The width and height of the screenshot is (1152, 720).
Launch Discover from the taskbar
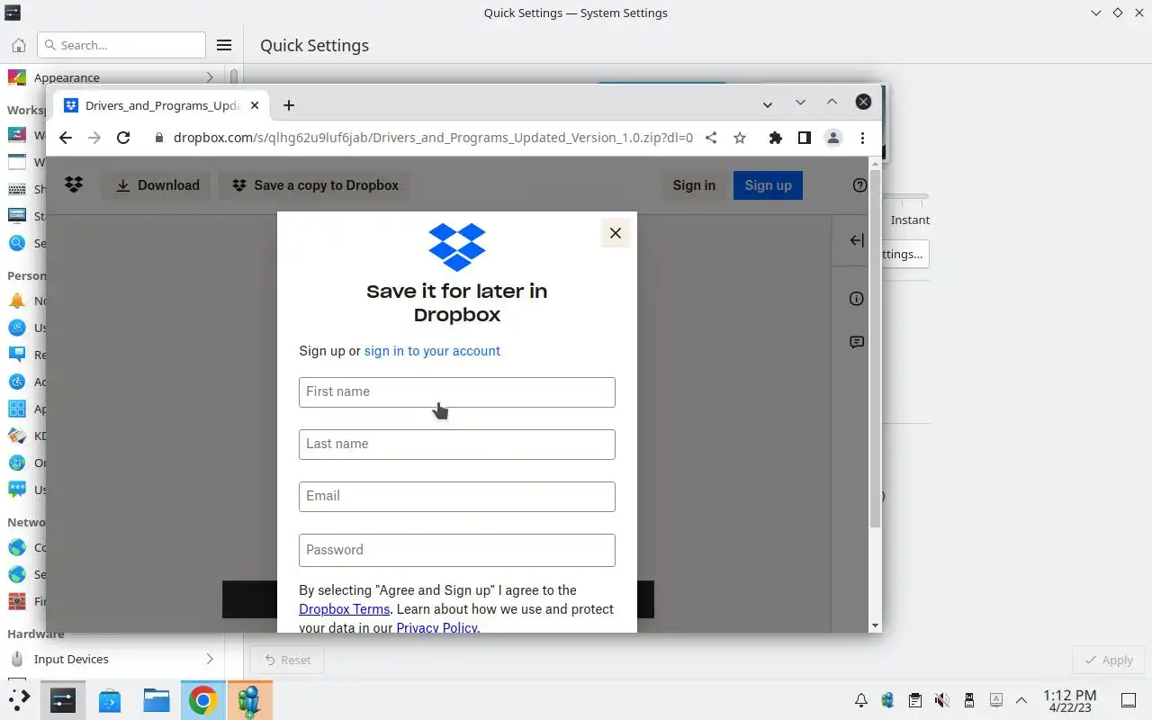pos(110,699)
